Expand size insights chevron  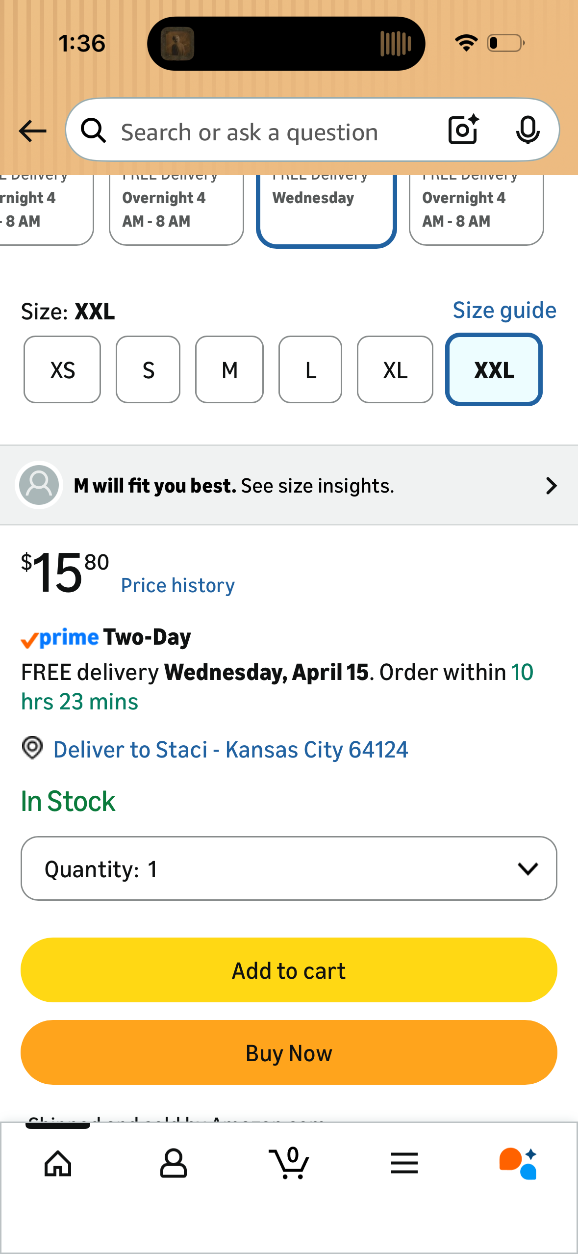[x=552, y=486]
